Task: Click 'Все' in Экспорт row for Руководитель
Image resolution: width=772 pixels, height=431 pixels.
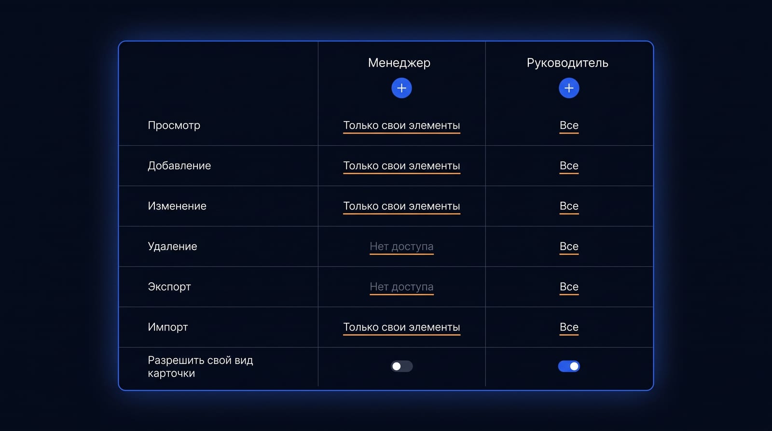Action: (x=569, y=287)
